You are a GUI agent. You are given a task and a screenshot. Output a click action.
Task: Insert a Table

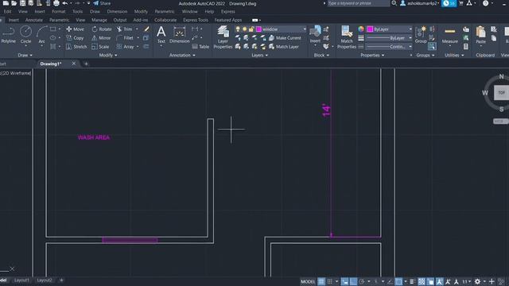coord(200,47)
